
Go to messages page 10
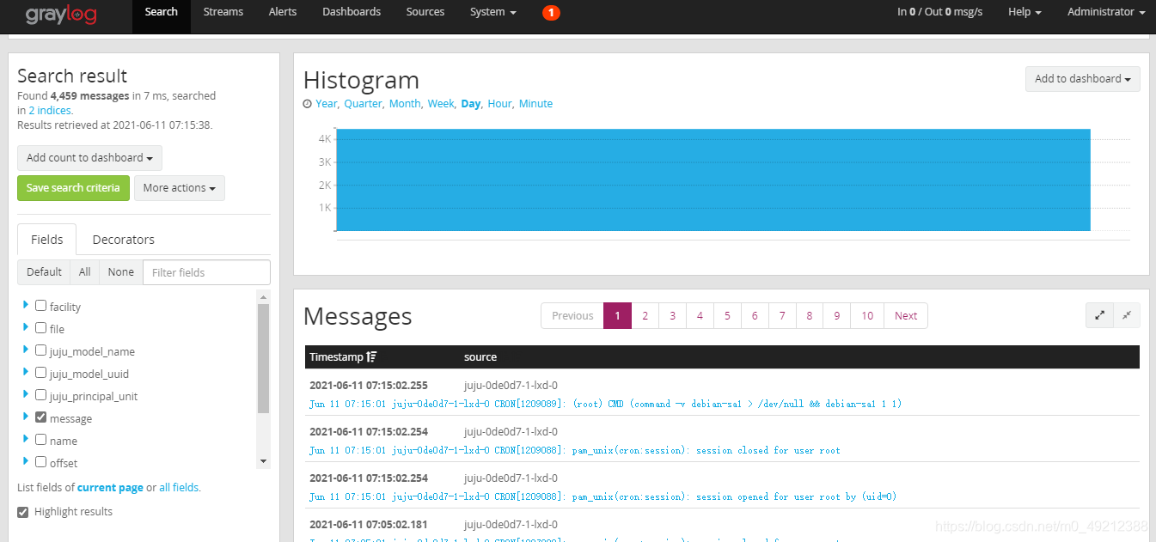click(x=867, y=316)
